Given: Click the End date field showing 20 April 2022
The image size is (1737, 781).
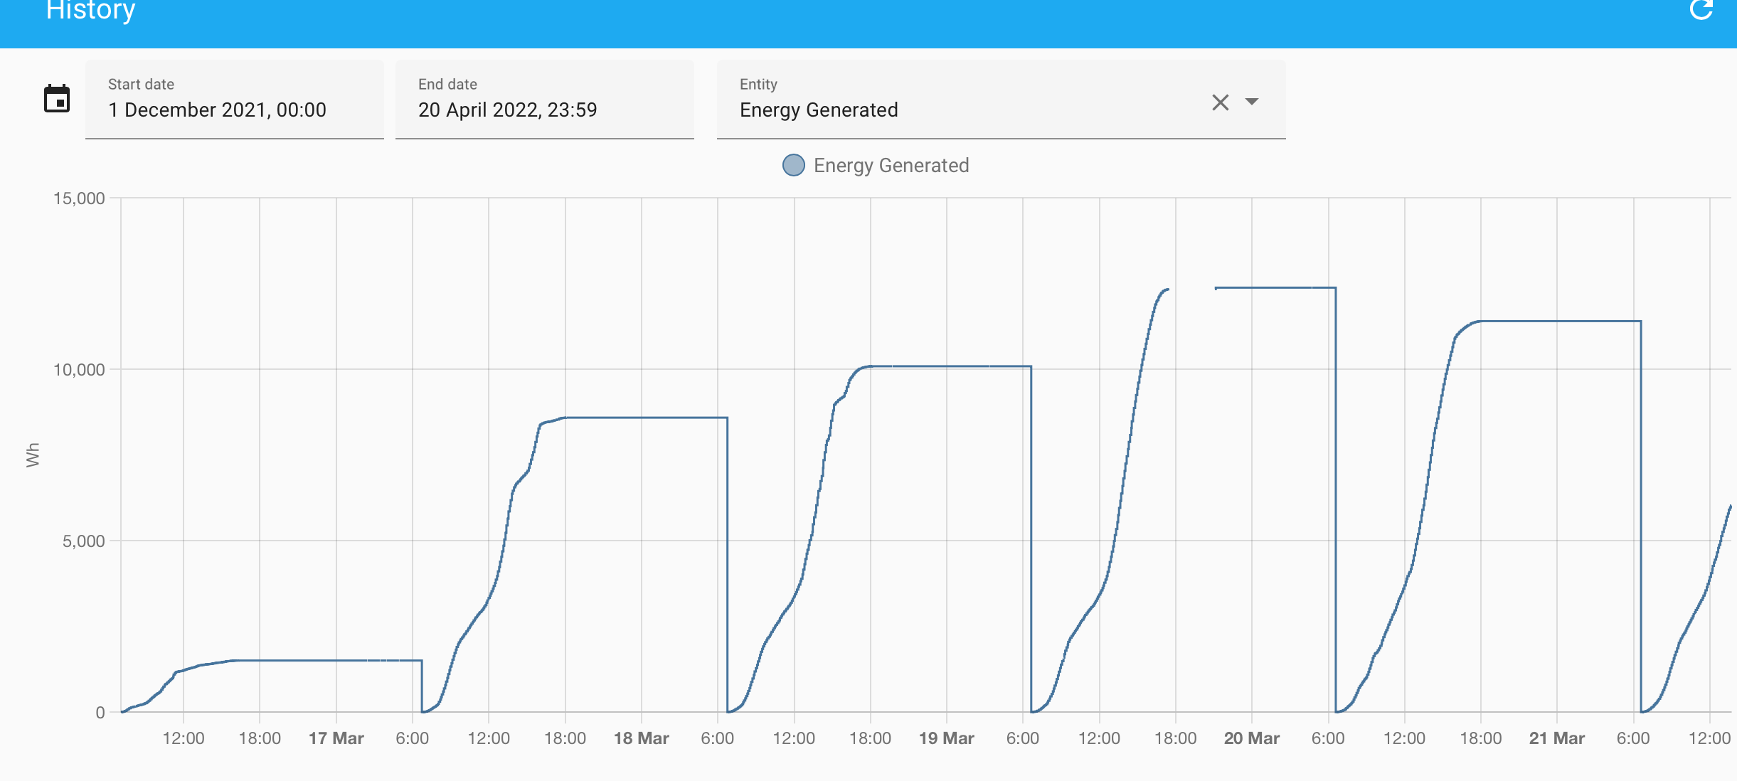Looking at the screenshot, I should (x=508, y=110).
